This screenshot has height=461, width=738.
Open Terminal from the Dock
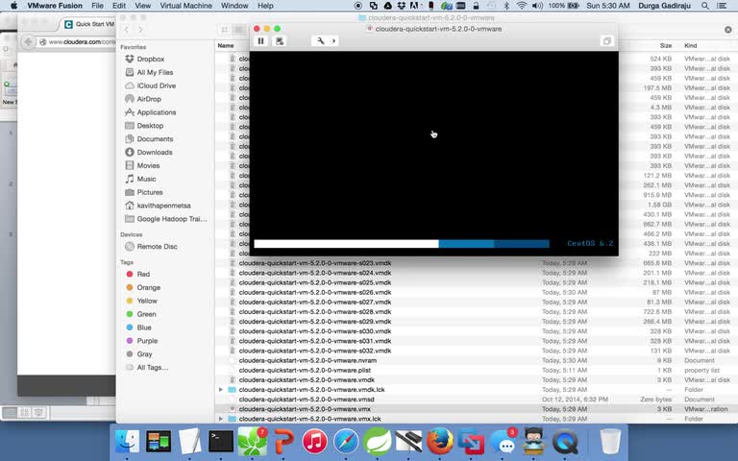coord(221,442)
